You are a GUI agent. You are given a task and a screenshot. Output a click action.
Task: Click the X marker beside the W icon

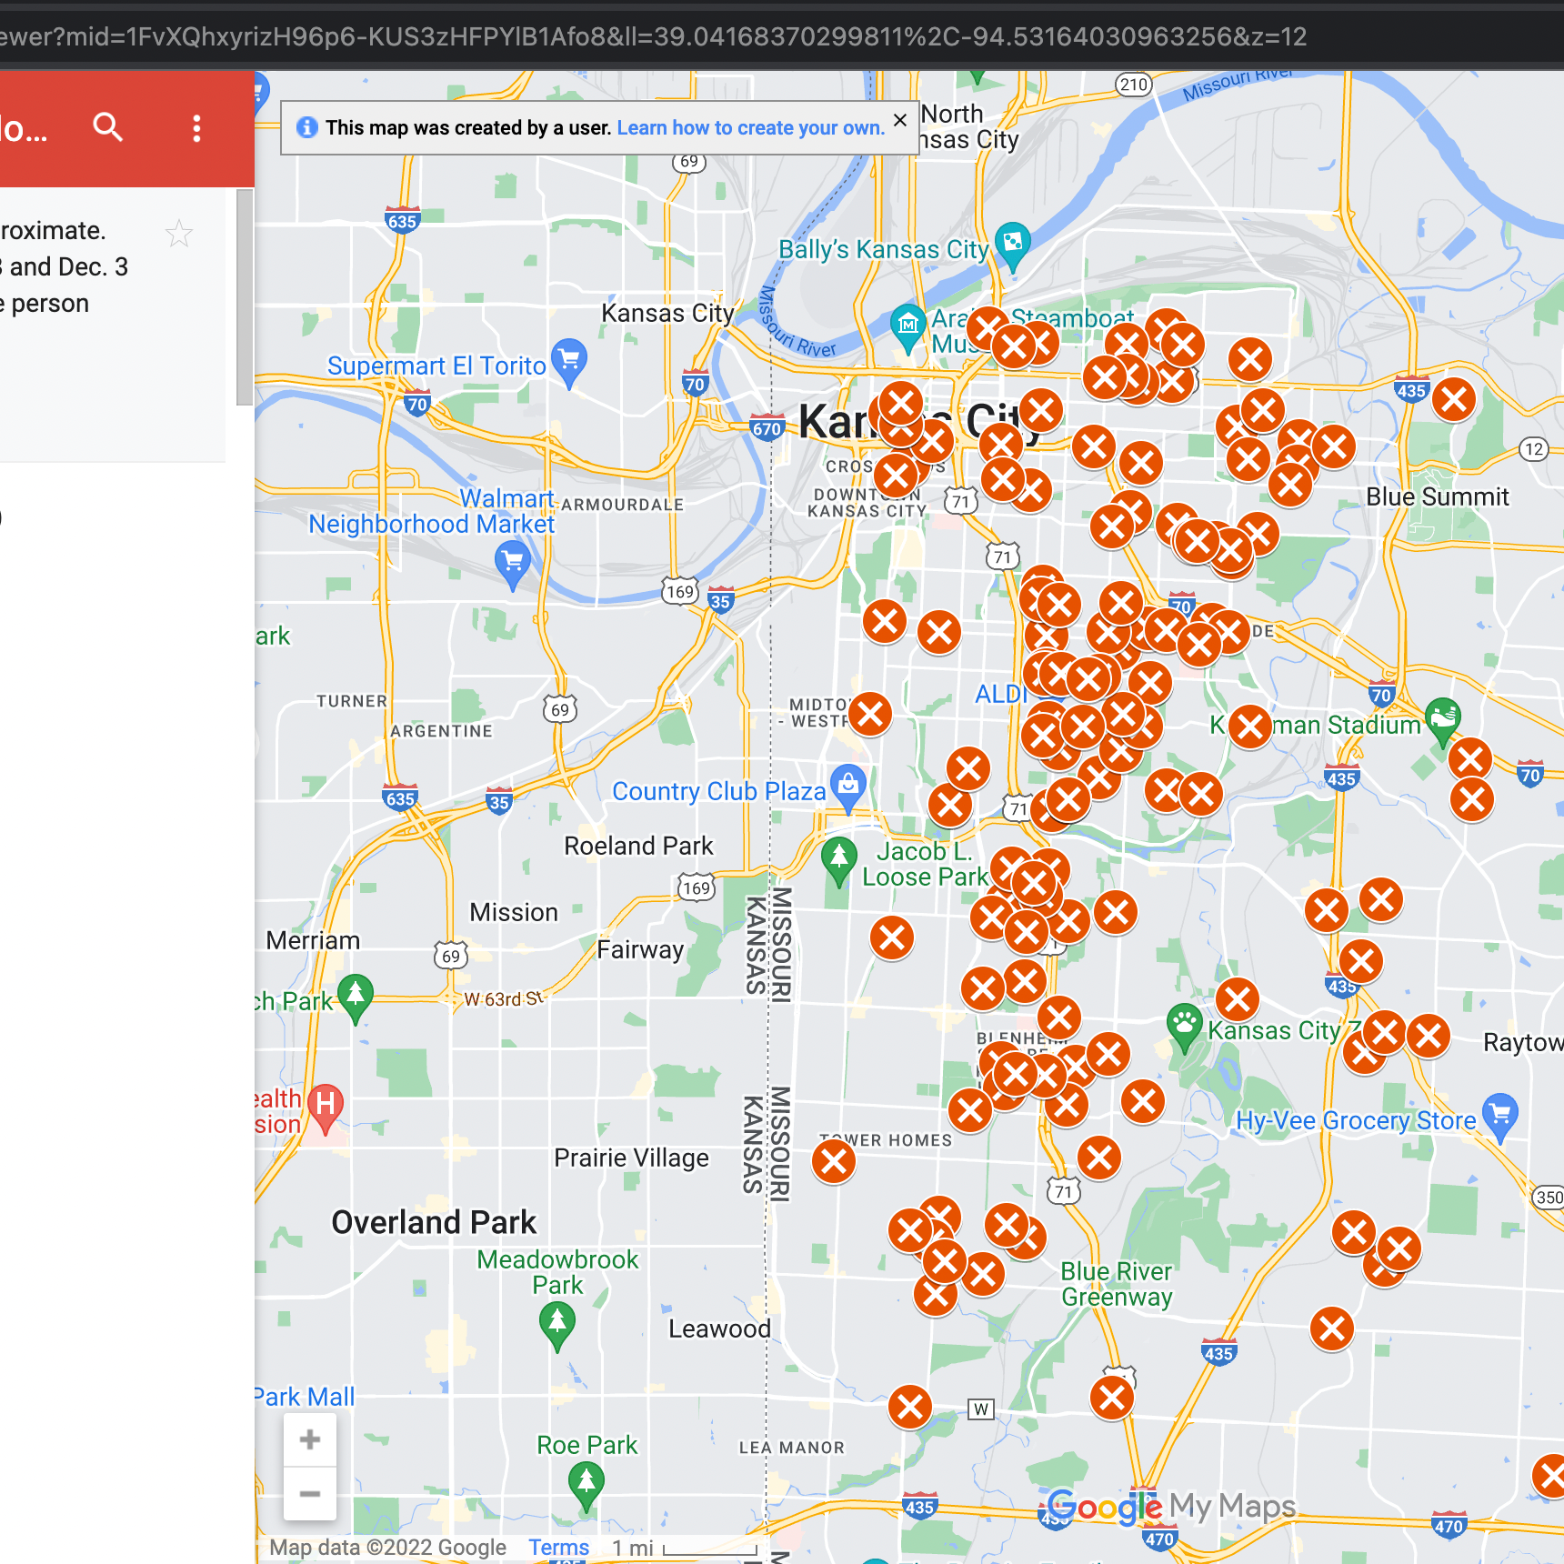tap(909, 1407)
